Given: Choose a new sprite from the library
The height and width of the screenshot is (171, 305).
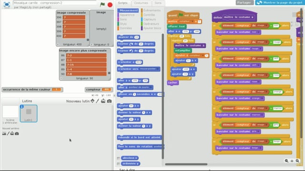Looking at the screenshot, I should tap(92, 101).
